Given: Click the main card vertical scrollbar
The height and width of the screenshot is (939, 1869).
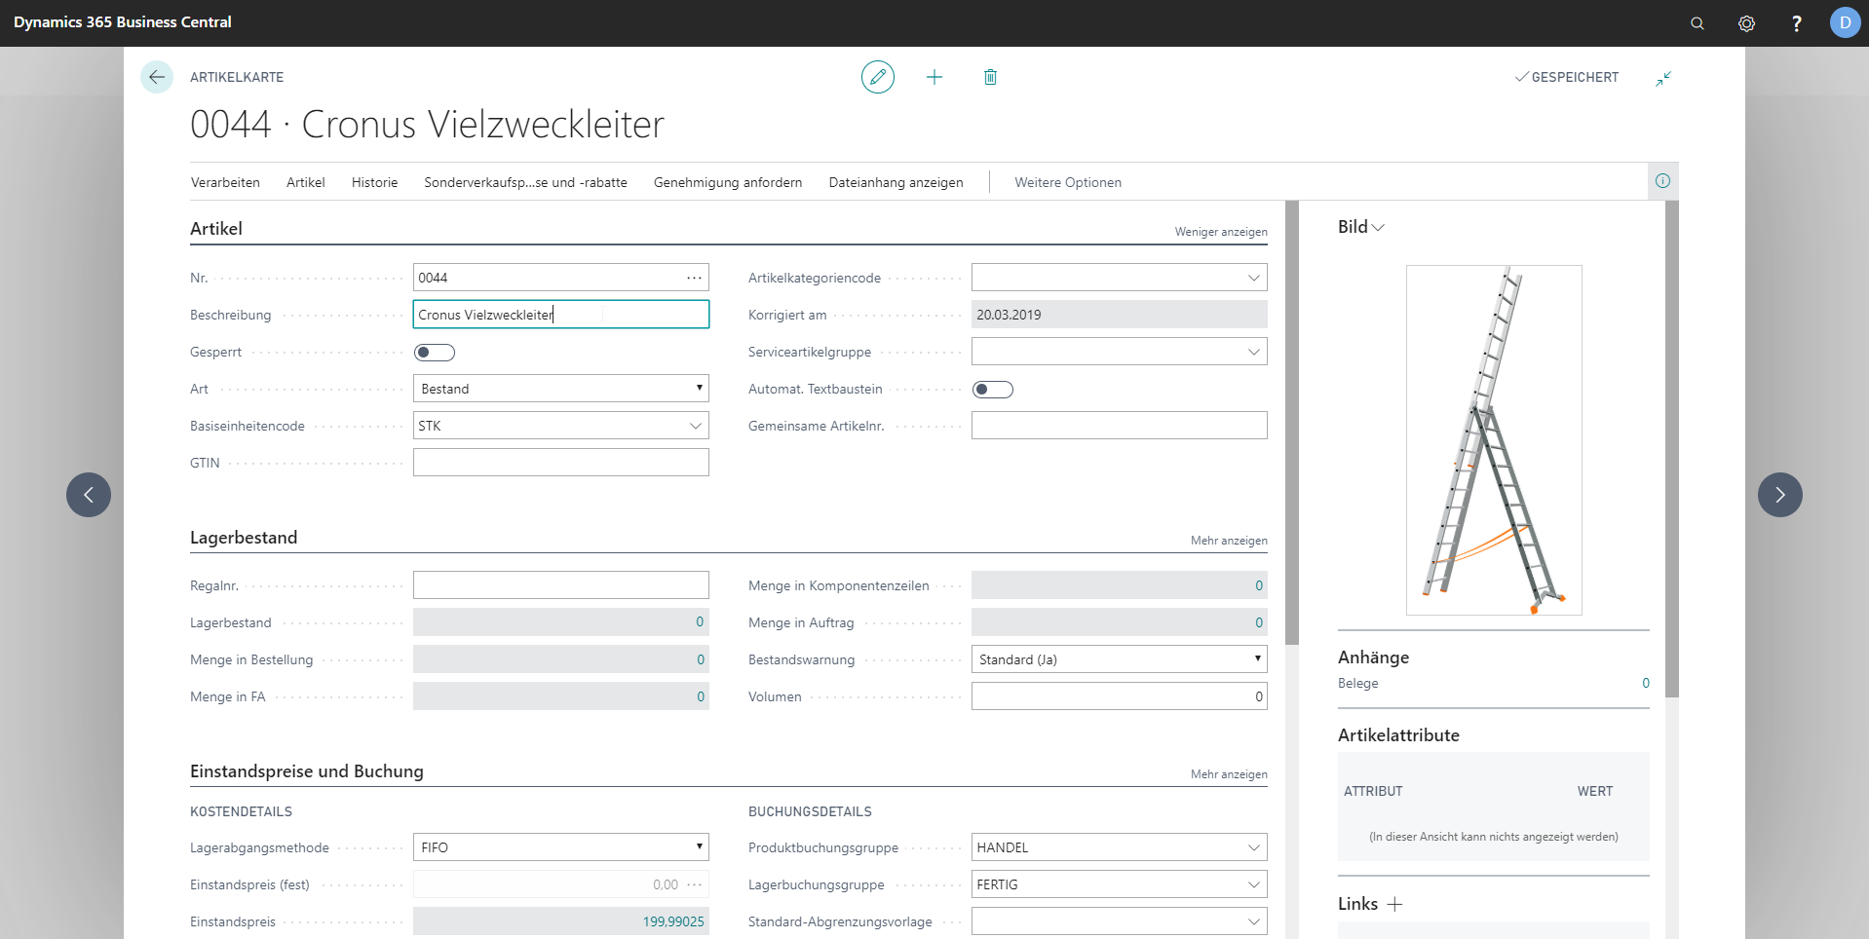Looking at the screenshot, I should [1292, 423].
